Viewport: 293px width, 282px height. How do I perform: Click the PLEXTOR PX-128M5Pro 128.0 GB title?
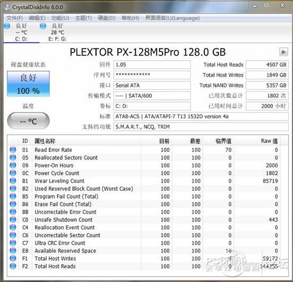148,52
